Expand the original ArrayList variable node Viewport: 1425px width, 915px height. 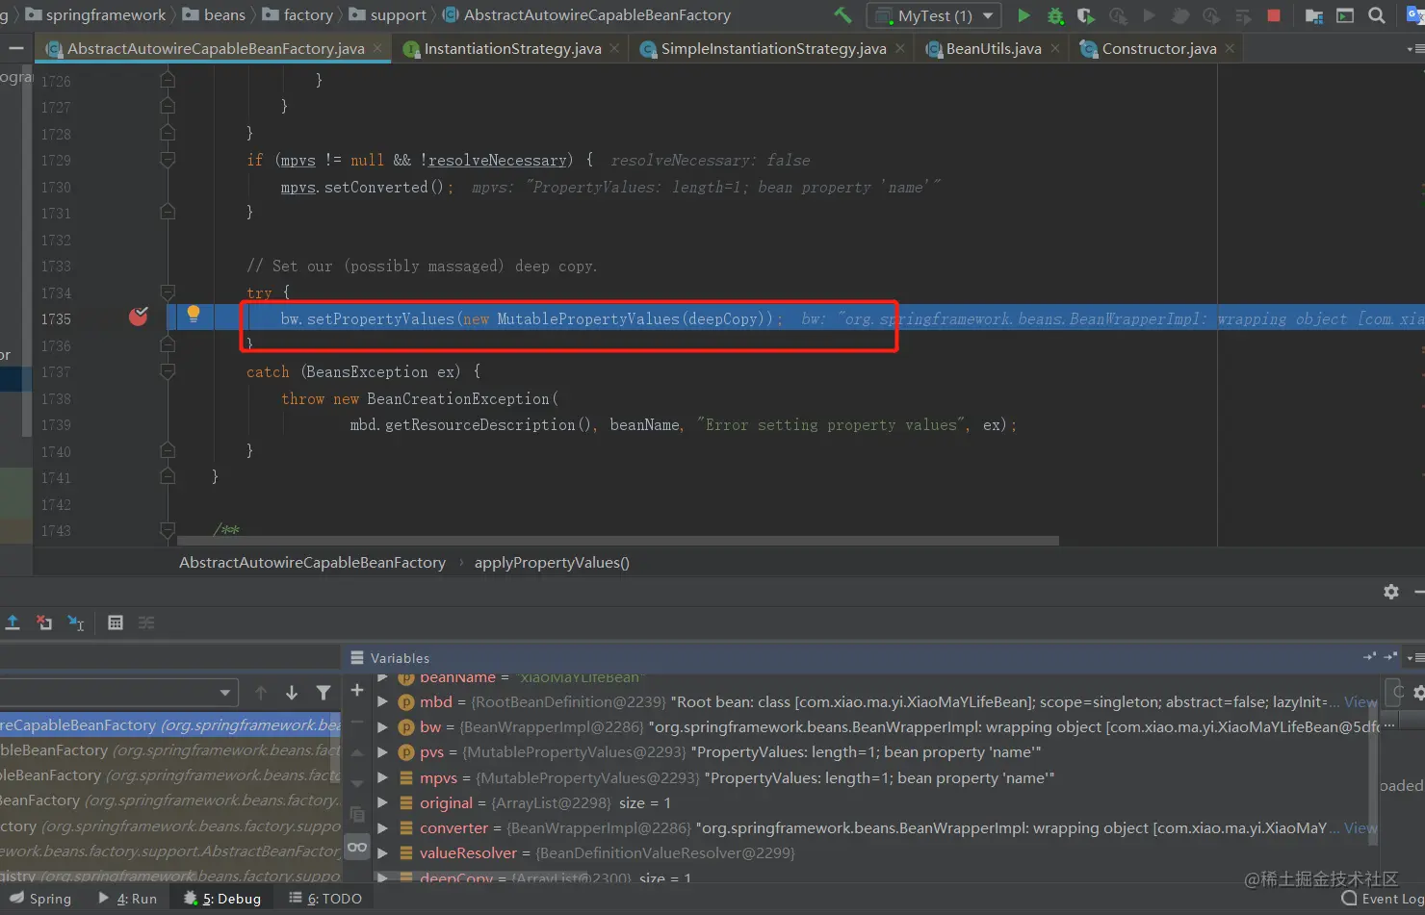[382, 802]
